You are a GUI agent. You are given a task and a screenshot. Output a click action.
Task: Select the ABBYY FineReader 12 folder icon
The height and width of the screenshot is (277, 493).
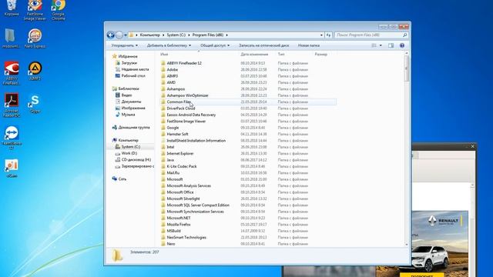(163, 63)
